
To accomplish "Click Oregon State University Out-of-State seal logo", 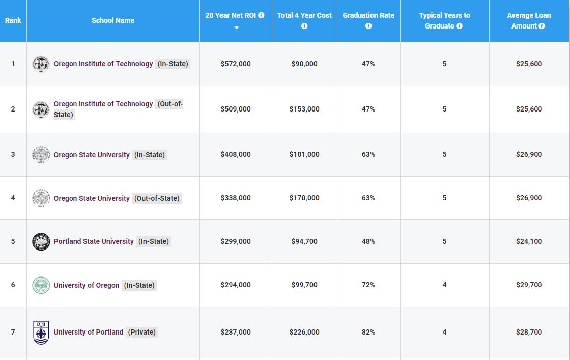I will (41, 198).
